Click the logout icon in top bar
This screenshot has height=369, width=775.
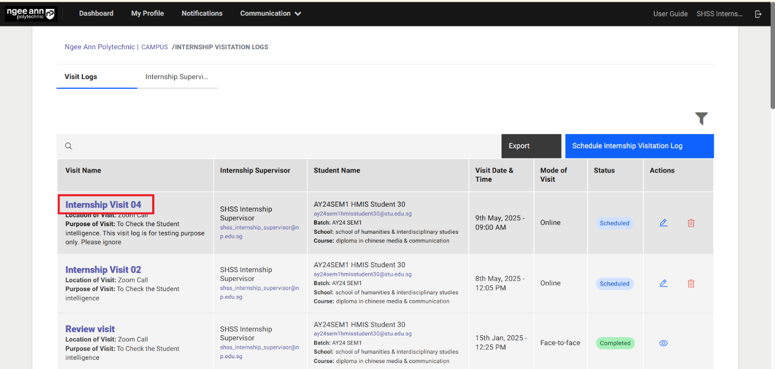pyautogui.click(x=758, y=14)
